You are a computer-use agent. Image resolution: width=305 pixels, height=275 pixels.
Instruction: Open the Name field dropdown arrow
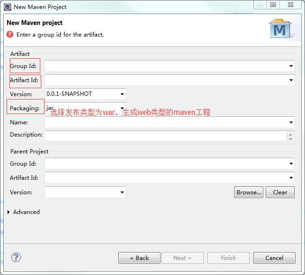point(291,122)
